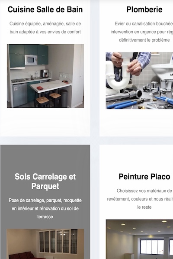
Task: Select the gray Sols Carrelage card background
Action: click(x=45, y=159)
